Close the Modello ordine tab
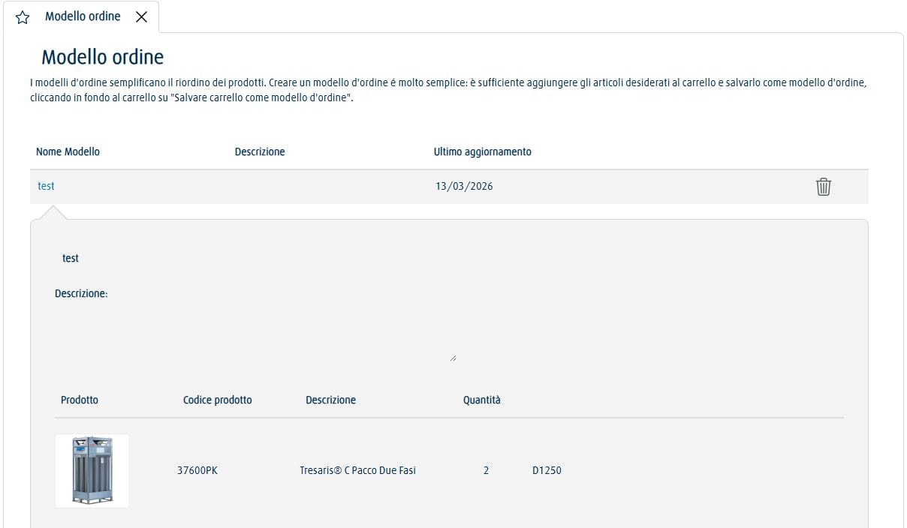 coord(141,17)
